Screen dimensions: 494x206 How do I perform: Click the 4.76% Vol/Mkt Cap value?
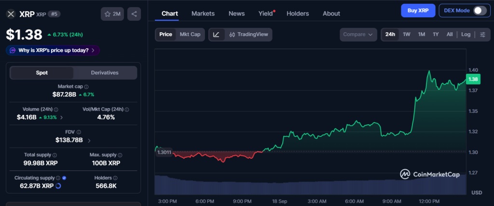[x=105, y=118]
